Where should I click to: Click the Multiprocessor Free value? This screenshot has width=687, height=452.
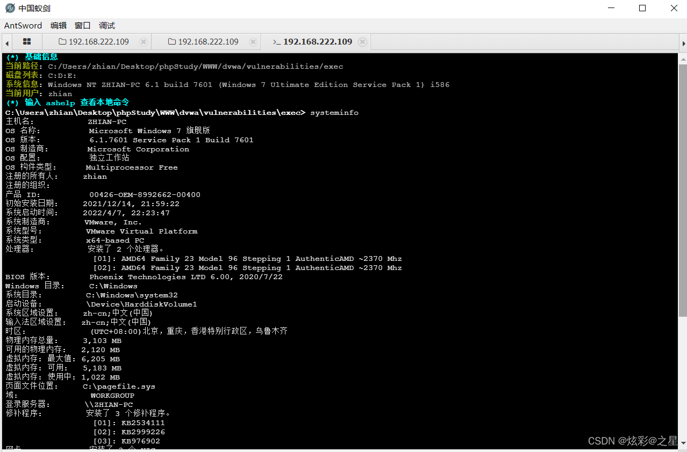[x=132, y=167]
